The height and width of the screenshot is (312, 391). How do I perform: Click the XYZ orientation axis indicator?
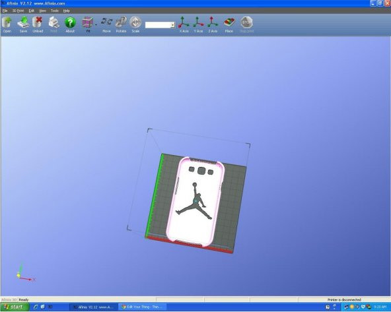coord(25,272)
